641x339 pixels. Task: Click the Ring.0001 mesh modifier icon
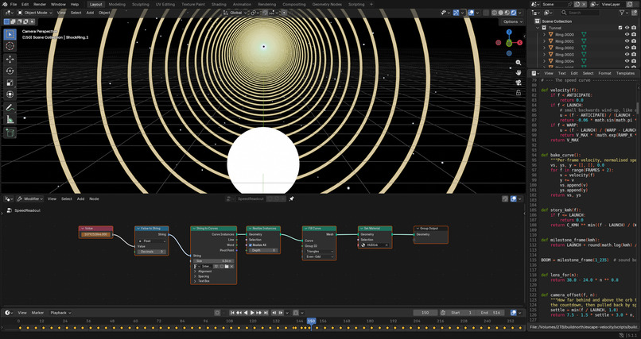coord(584,41)
